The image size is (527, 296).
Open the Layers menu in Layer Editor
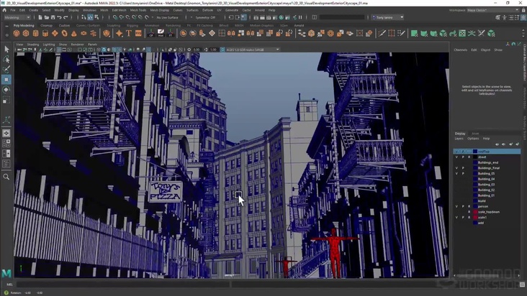[x=459, y=139]
